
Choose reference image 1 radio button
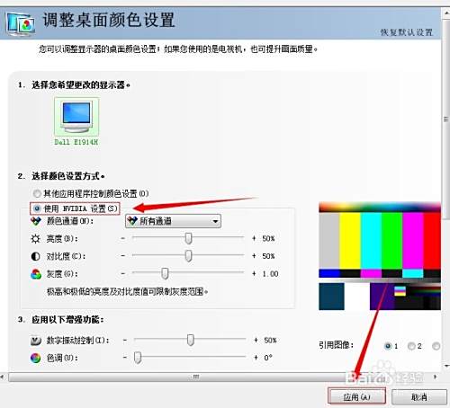[388, 346]
